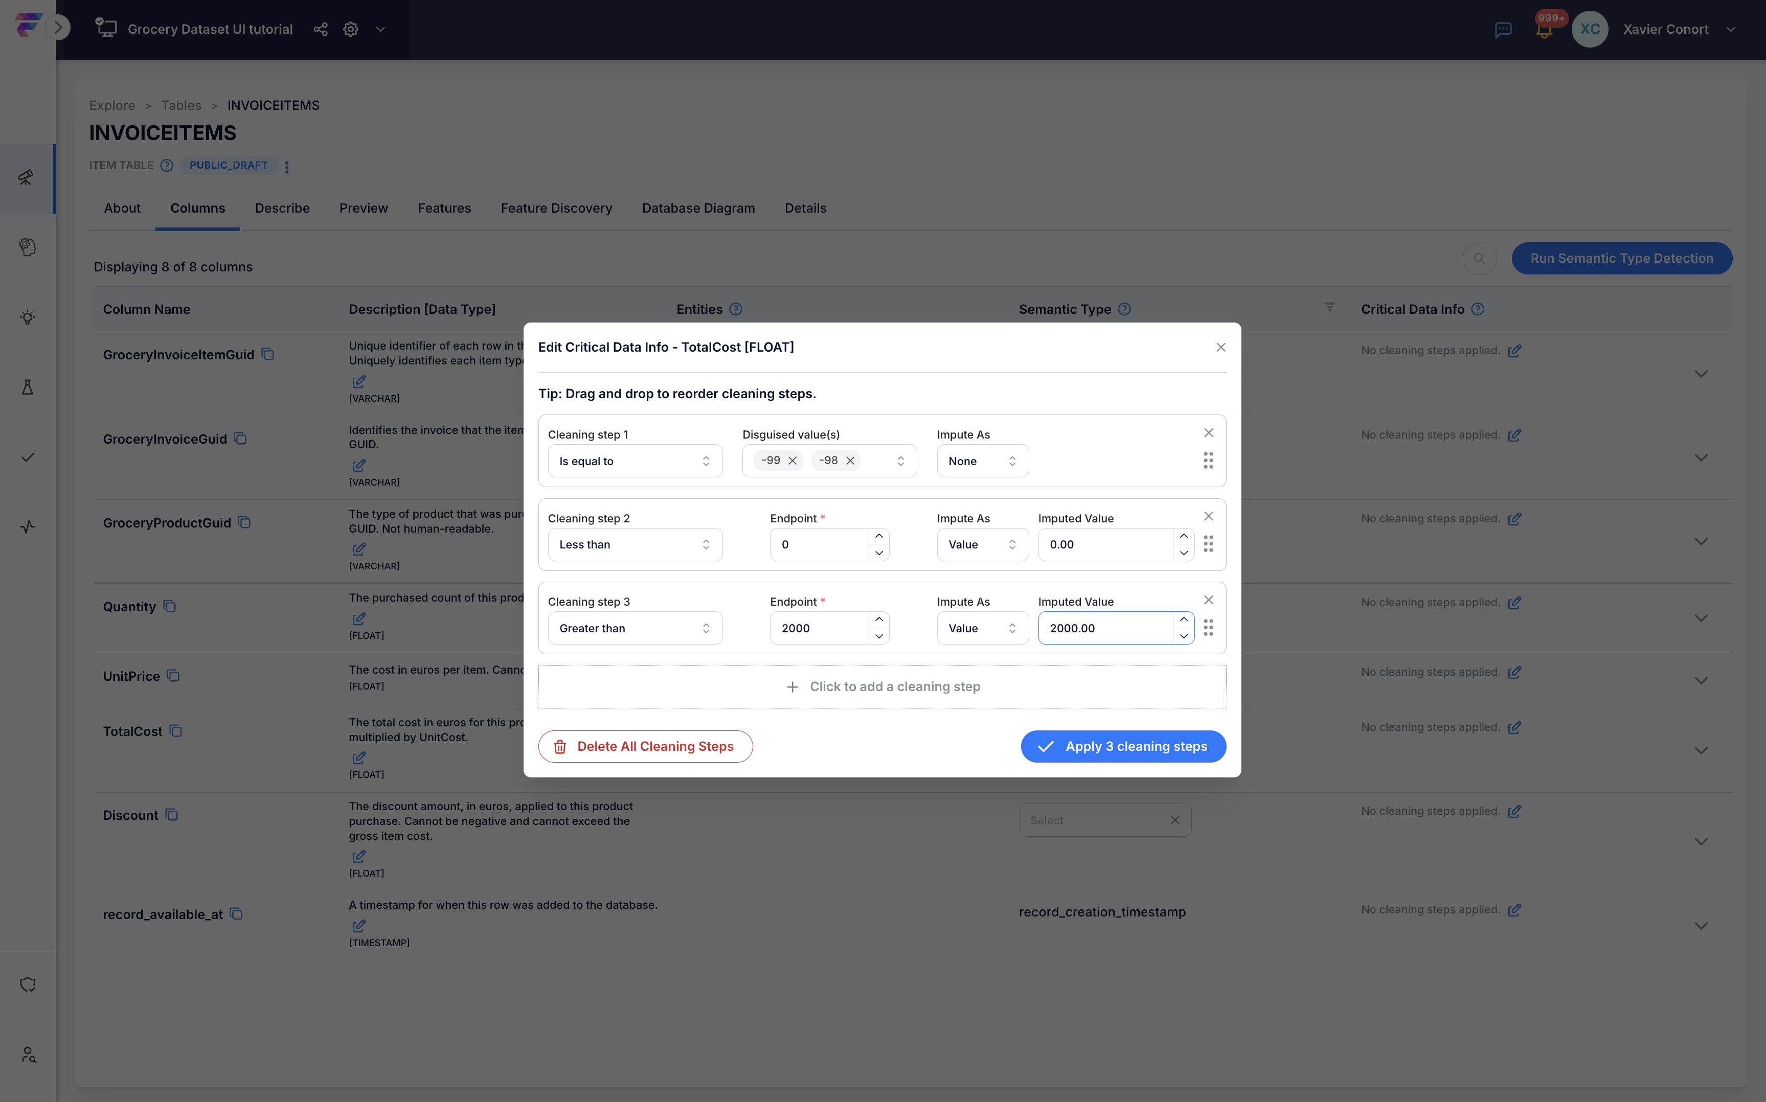The width and height of the screenshot is (1766, 1102).
Task: Navigate to Tables breadcrumb link
Action: (x=182, y=106)
